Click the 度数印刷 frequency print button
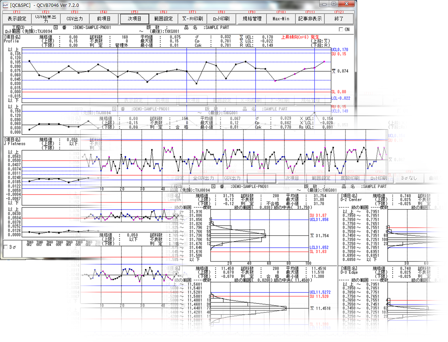This screenshot has width=448, height=342. click(350, 178)
